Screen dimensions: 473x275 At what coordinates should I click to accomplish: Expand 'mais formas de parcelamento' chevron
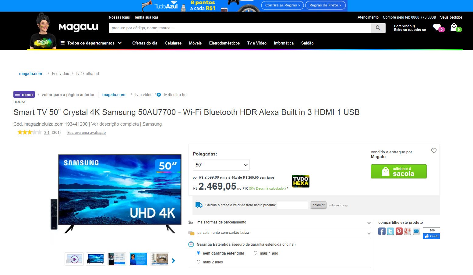(x=369, y=223)
